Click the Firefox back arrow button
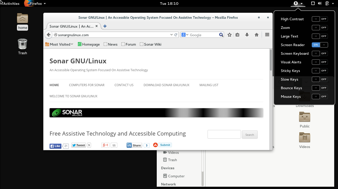The image size is (338, 189). pos(49,35)
